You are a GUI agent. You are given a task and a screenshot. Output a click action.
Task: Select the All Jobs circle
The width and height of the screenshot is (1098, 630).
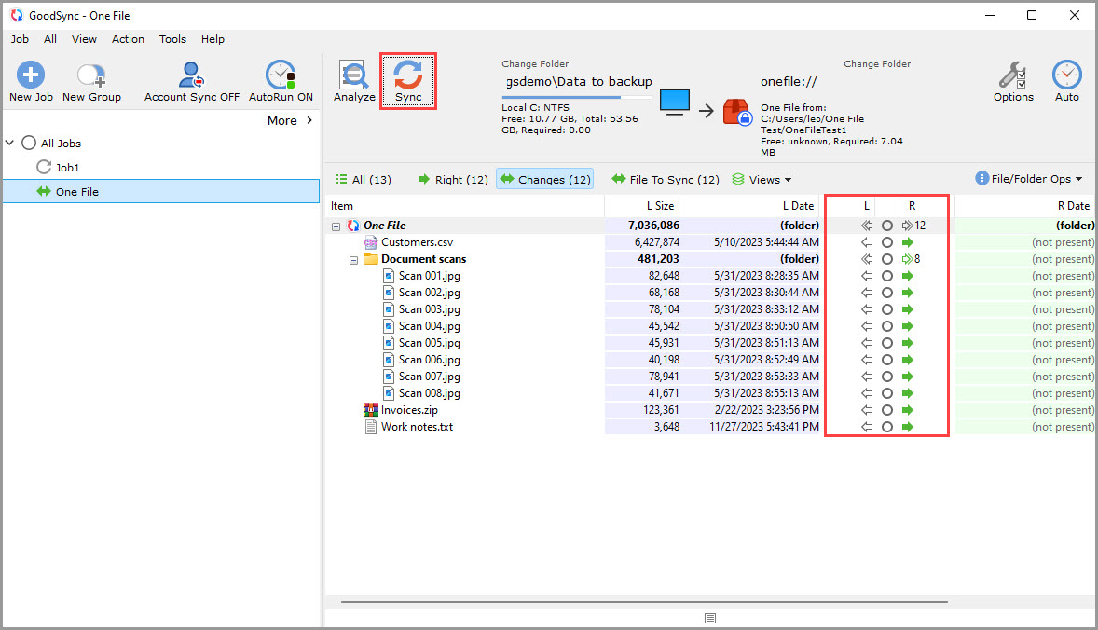pyautogui.click(x=29, y=143)
